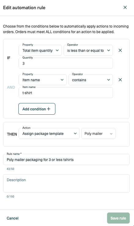Click the chevron arrow on contains operator

tap(109, 80)
